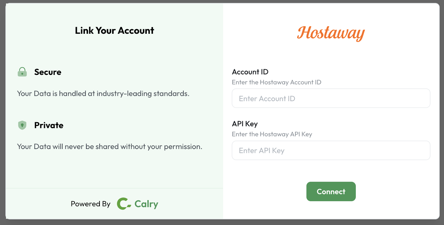Image resolution: width=444 pixels, height=225 pixels.
Task: Click the Account ID label
Action: pos(250,72)
